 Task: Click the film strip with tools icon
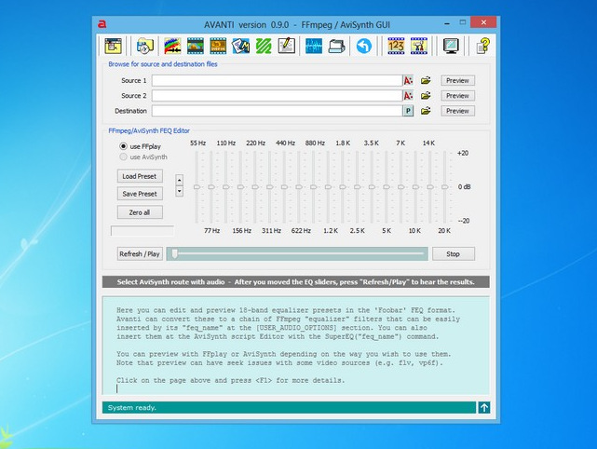tap(419, 46)
